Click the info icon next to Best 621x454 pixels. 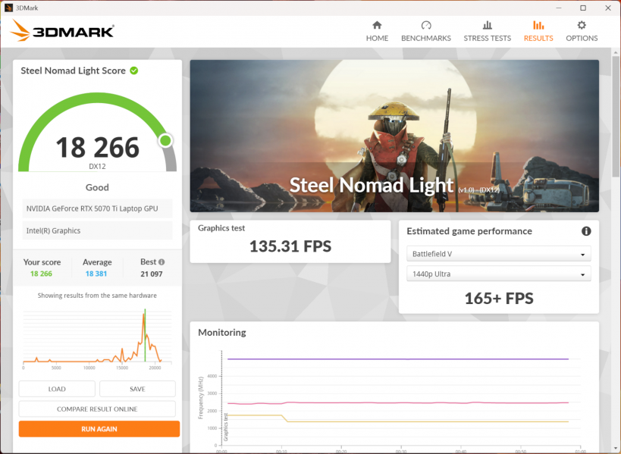click(x=161, y=262)
